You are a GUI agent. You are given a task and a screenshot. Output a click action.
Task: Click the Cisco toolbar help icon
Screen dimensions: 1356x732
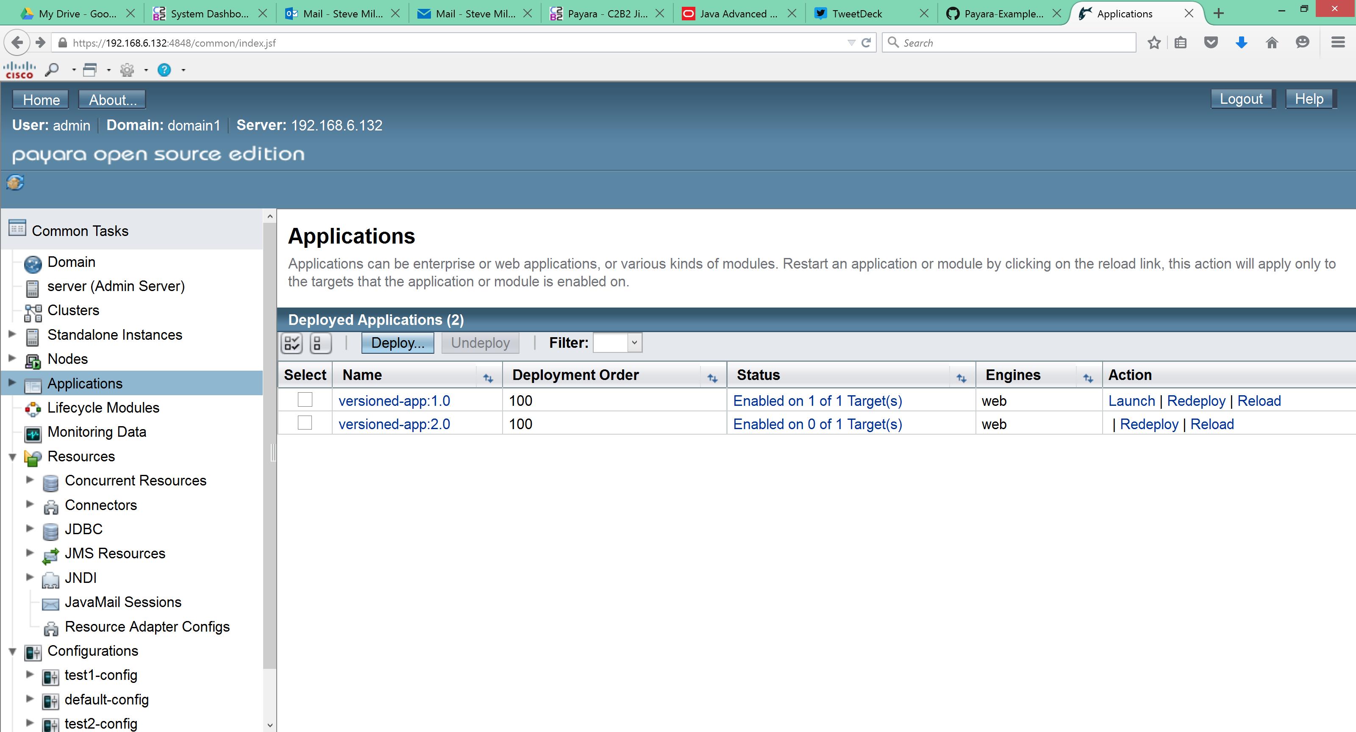[x=164, y=69]
